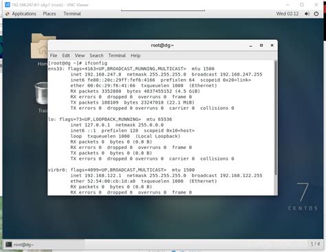Open the Places menu
326x252 pixels.
pyautogui.click(x=50, y=14)
